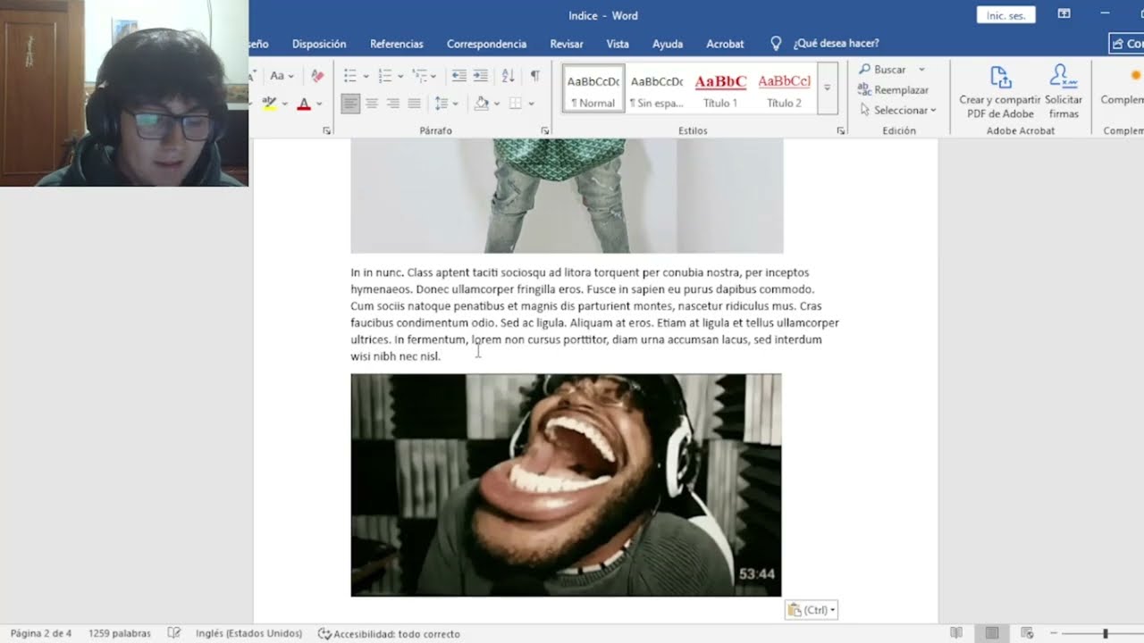The image size is (1144, 643).
Task: Open the Referencias tab
Action: [x=397, y=44]
